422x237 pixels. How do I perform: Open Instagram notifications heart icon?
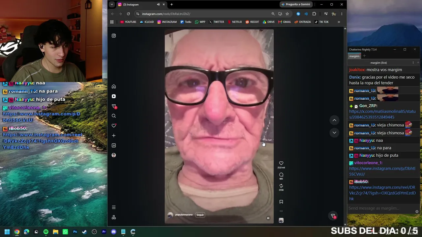(114, 126)
